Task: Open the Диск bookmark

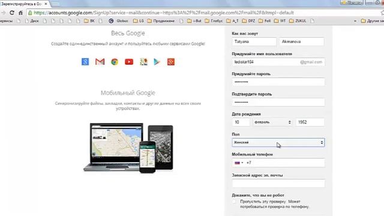Action: [x=32, y=21]
